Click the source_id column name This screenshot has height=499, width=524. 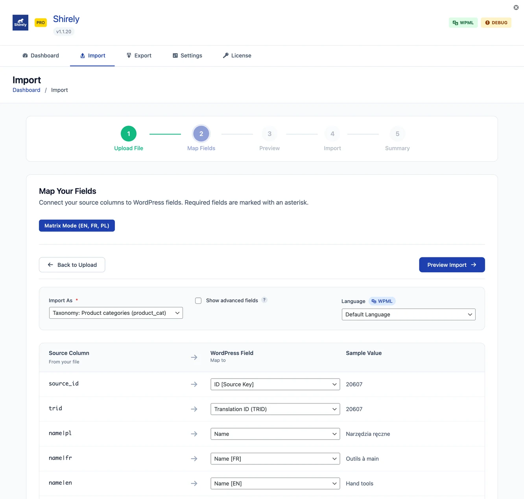click(x=64, y=384)
